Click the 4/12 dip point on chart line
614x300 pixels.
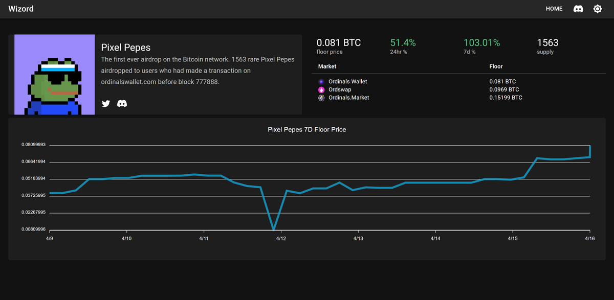coord(274,229)
